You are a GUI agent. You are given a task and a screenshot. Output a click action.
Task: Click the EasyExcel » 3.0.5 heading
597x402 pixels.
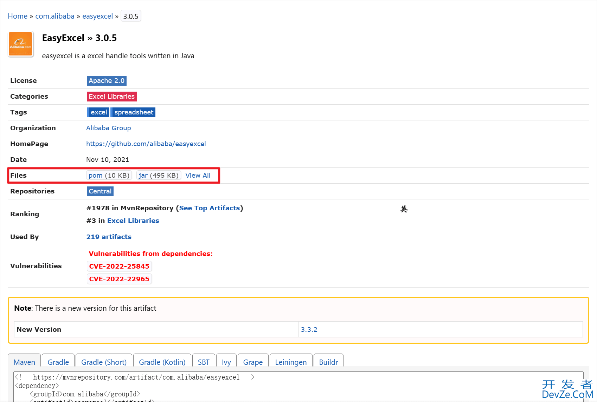(x=79, y=38)
